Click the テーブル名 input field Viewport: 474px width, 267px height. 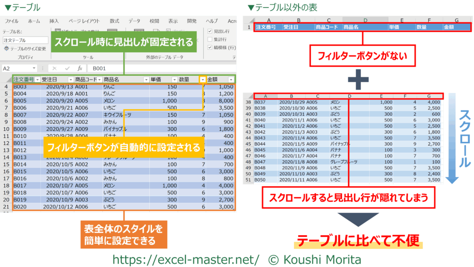[26, 40]
